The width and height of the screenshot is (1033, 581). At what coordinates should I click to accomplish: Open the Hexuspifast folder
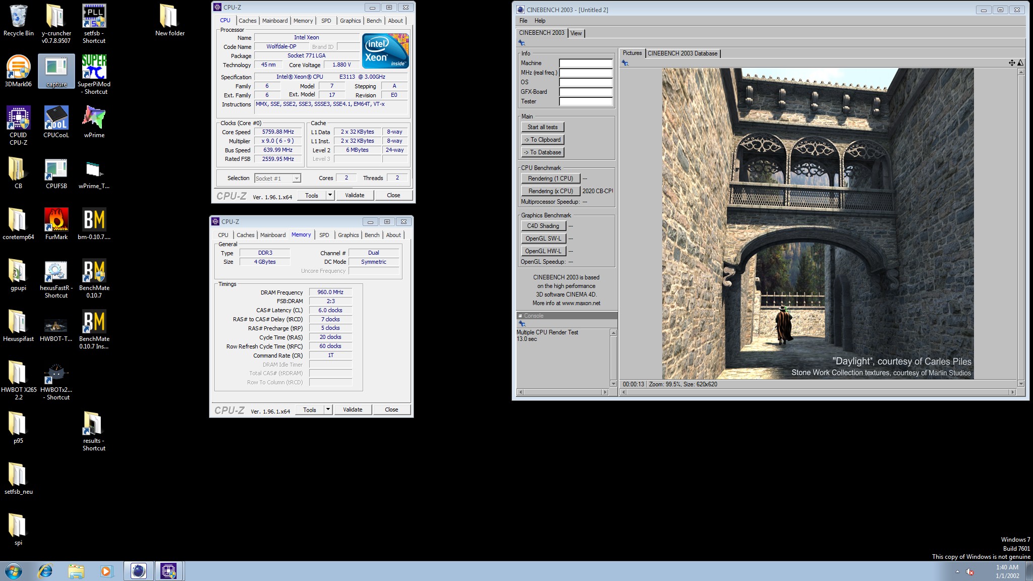18,325
